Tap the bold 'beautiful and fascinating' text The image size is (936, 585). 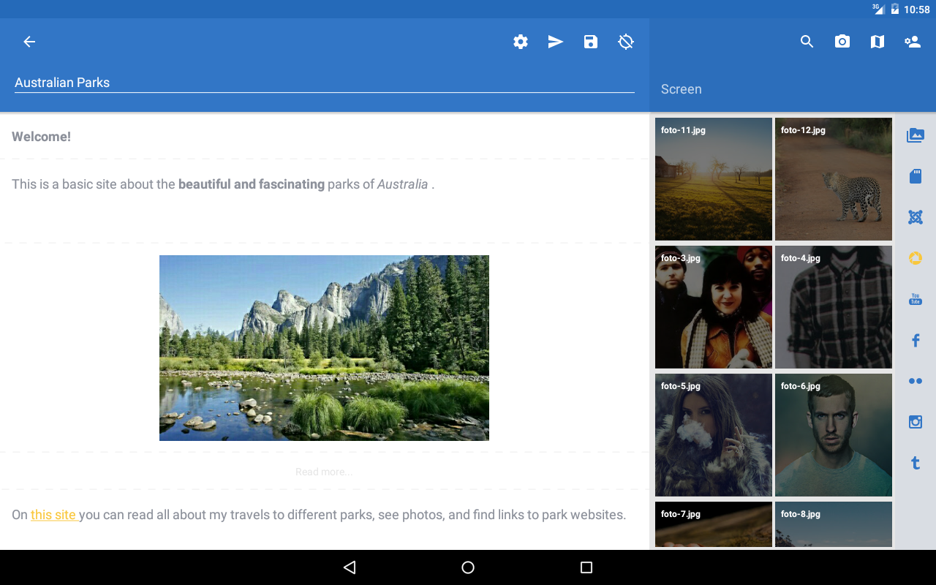pos(252,184)
